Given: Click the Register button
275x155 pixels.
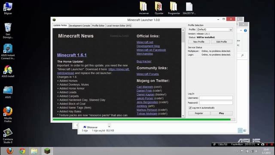Looking at the screenshot, I should pos(199,113).
